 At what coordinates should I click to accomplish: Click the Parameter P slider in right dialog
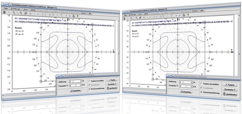tap(186, 86)
